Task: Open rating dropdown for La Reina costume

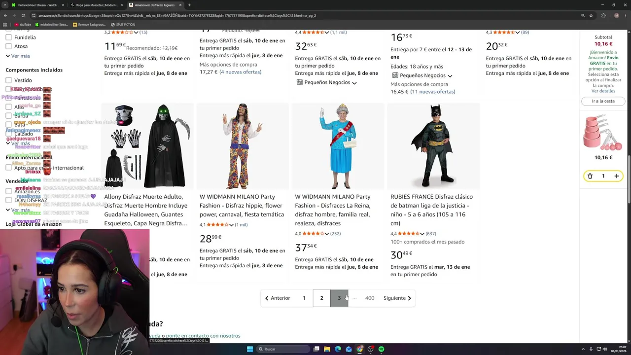Action: [x=326, y=234]
